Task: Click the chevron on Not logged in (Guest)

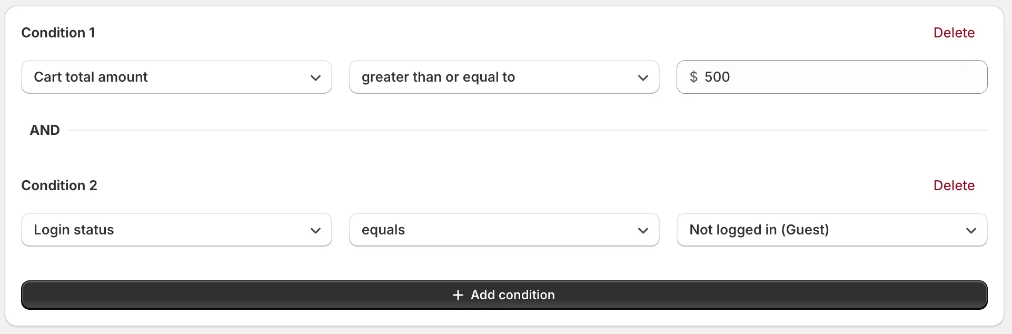Action: coord(971,230)
